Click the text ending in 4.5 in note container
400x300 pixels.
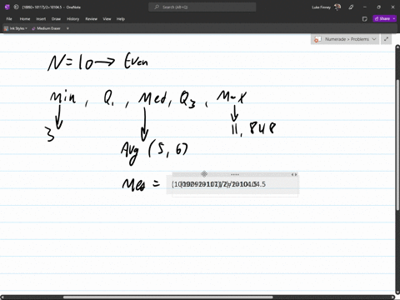[218, 184]
